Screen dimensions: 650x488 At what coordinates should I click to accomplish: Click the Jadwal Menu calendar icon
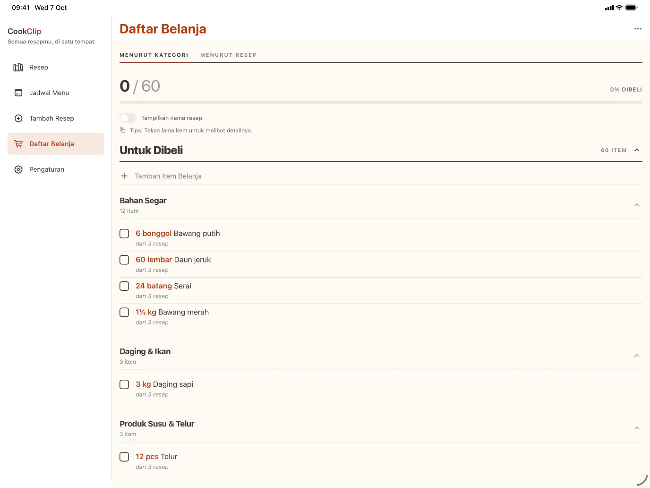click(x=18, y=93)
